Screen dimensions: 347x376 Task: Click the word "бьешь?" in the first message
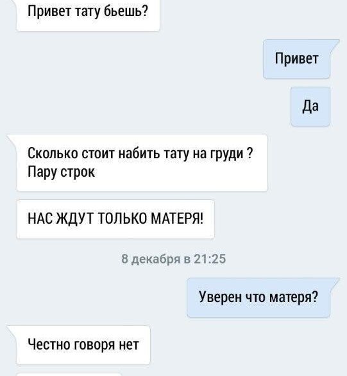click(126, 11)
